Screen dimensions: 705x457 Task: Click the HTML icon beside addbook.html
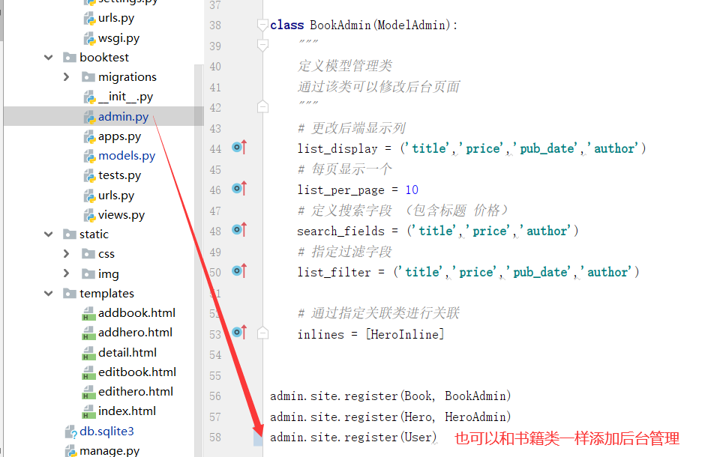(x=88, y=313)
